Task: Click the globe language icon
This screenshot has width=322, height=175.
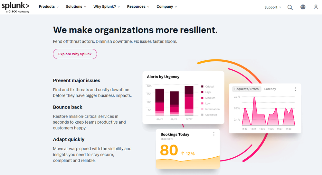Action: coord(303,7)
